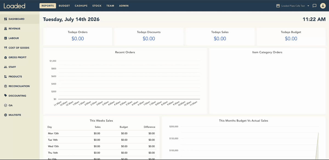Switch to the Team tab
This screenshot has width=329, height=160.
pyautogui.click(x=110, y=6)
